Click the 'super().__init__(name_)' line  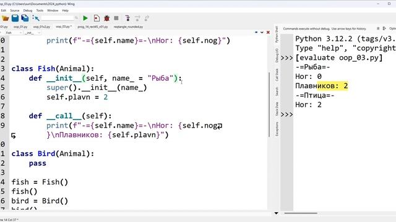tap(97, 88)
